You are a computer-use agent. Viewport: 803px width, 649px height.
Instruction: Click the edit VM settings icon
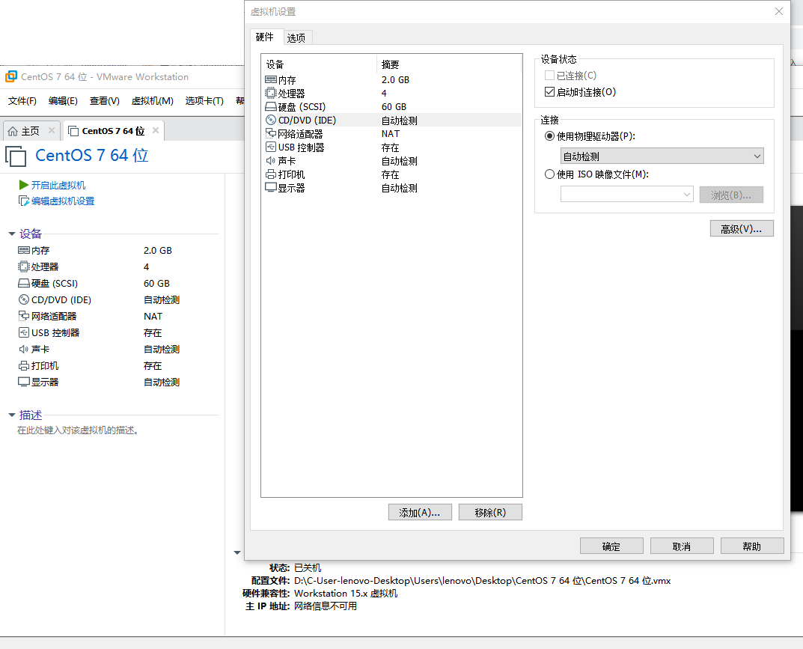pyautogui.click(x=24, y=201)
